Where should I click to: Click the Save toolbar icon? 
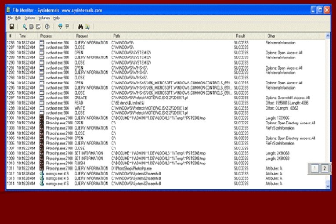(x=11, y=27)
